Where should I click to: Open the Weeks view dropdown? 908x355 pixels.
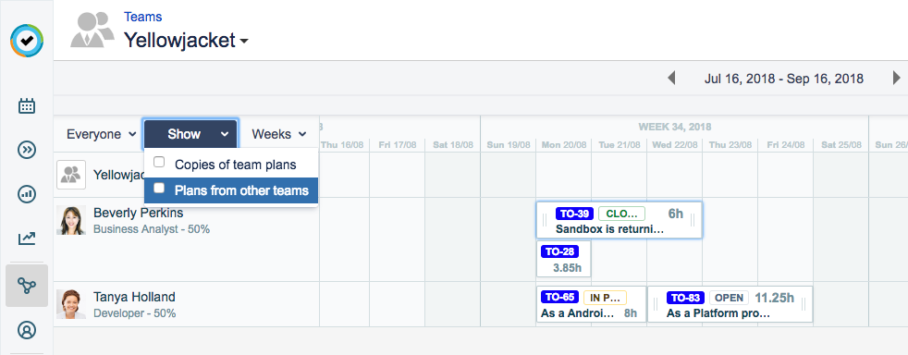click(x=279, y=134)
